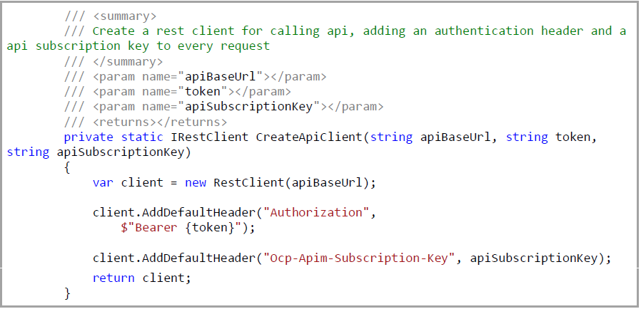Click "token" in the second param tag
This screenshot has height=309, width=641.
206,91
